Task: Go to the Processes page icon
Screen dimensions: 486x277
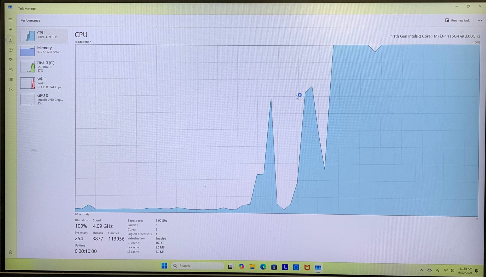Action: click(x=10, y=30)
